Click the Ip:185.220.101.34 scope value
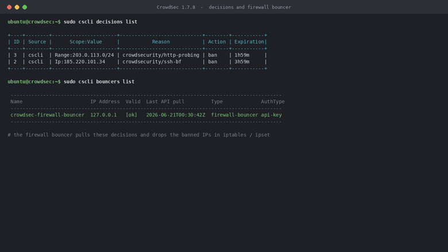448x252 pixels. point(80,61)
